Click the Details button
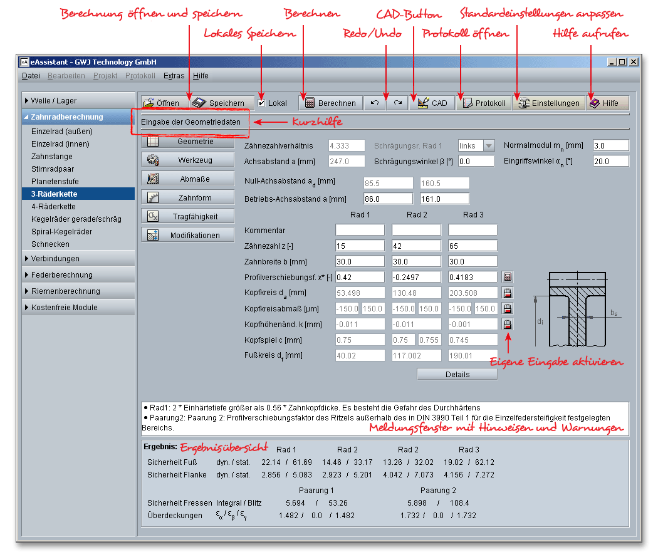 coord(457,374)
